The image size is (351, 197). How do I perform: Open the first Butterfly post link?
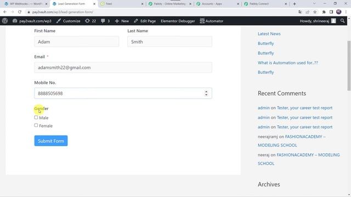[265, 43]
